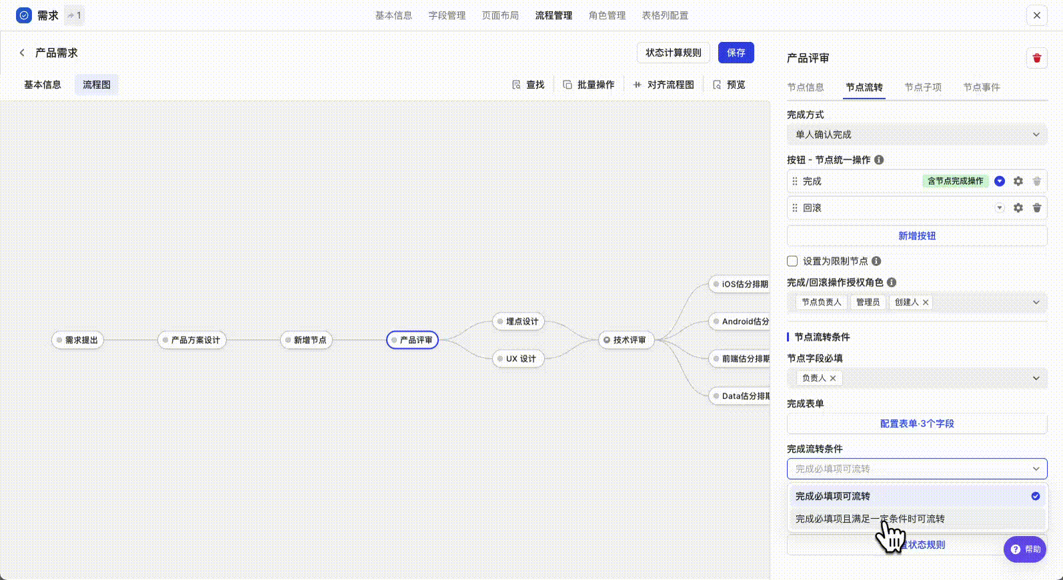
Task: Collapse the 完成流转条件 dropdown
Action: tap(1036, 469)
